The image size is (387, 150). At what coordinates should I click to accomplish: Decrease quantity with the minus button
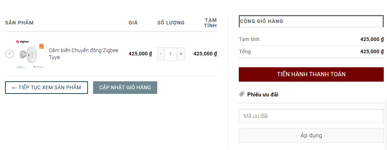161,54
